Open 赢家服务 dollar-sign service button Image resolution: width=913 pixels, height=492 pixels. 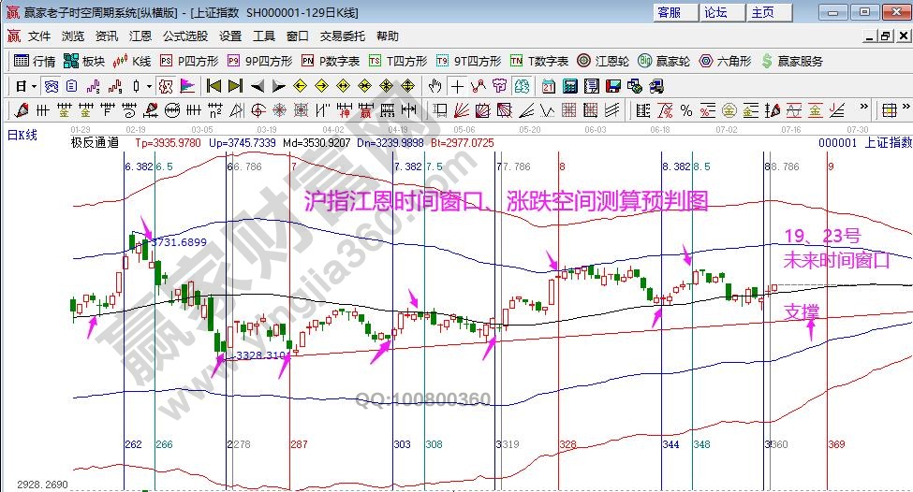pos(793,61)
